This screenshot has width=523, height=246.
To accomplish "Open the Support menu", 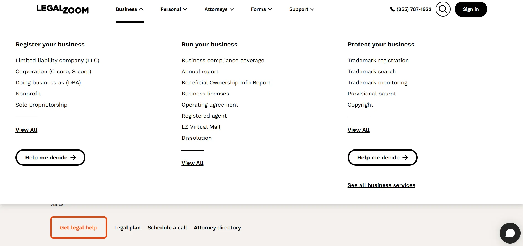I will point(302,9).
